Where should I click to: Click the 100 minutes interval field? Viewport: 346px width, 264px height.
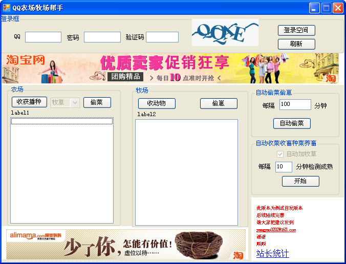click(x=295, y=104)
